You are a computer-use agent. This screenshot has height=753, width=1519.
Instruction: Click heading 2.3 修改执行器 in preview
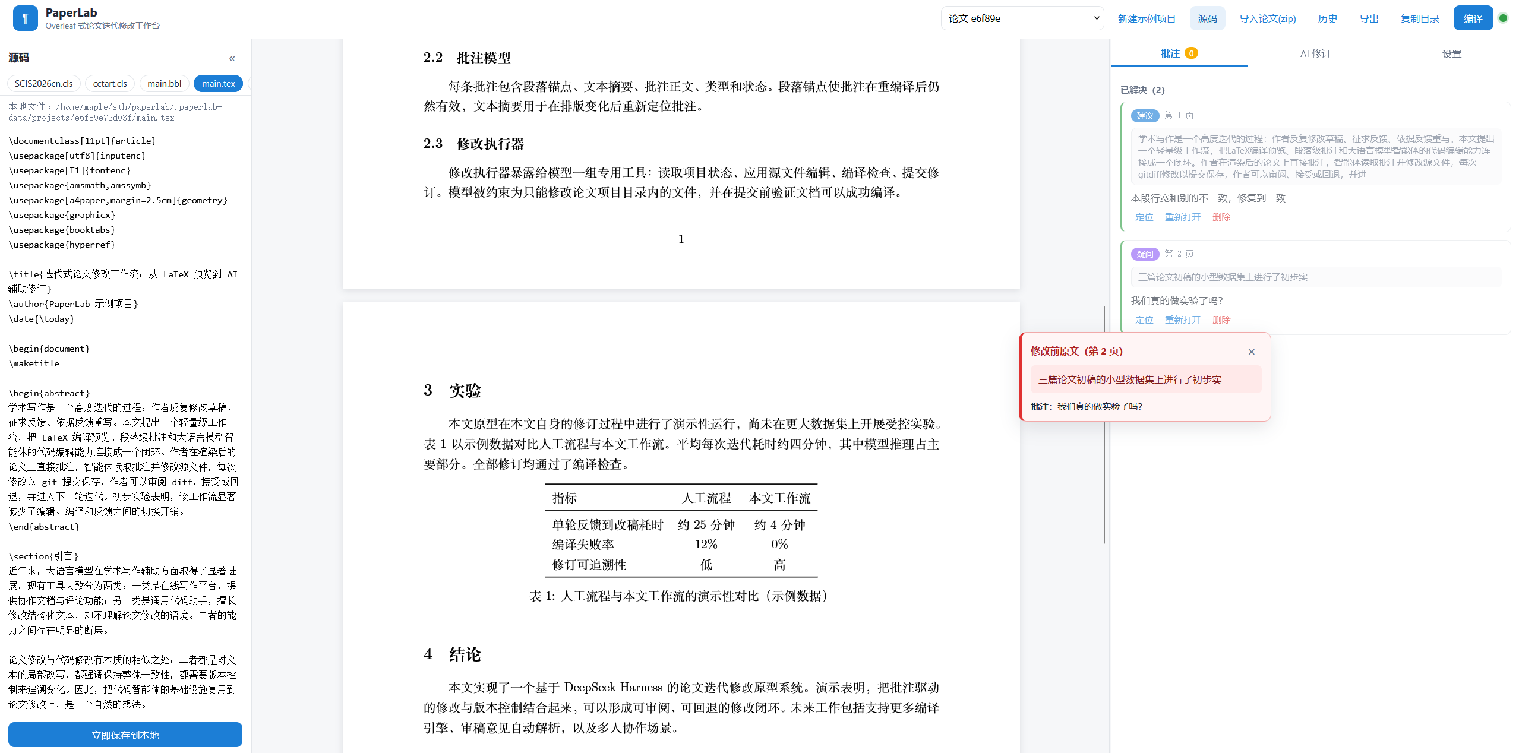coord(473,144)
